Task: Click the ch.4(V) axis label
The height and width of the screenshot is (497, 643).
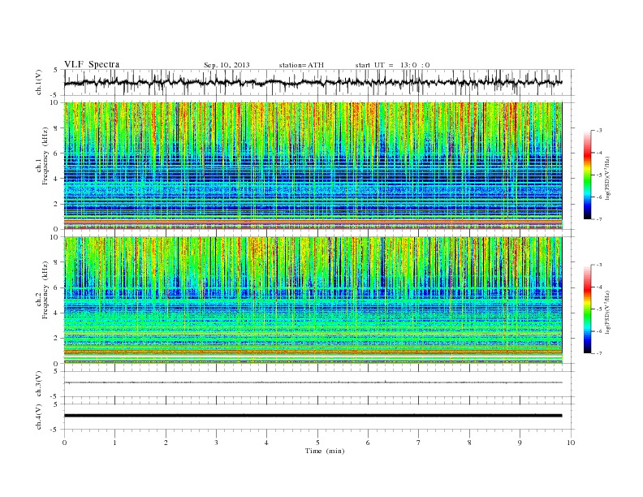Action: 38,417
